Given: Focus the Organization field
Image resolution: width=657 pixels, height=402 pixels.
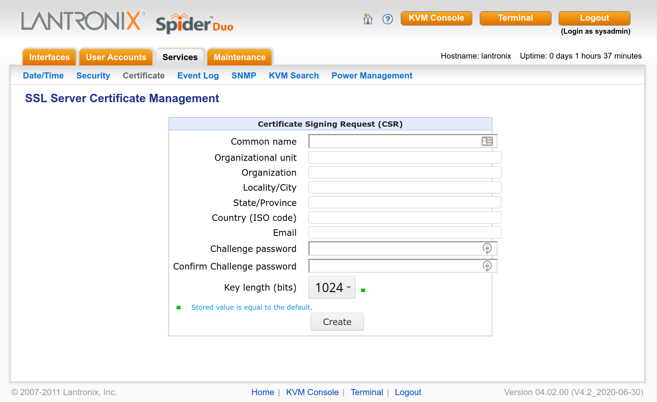Looking at the screenshot, I should coord(405,172).
